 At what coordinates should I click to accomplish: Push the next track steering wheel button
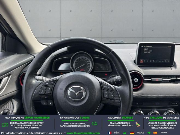pyautogui.click(x=52, y=82)
